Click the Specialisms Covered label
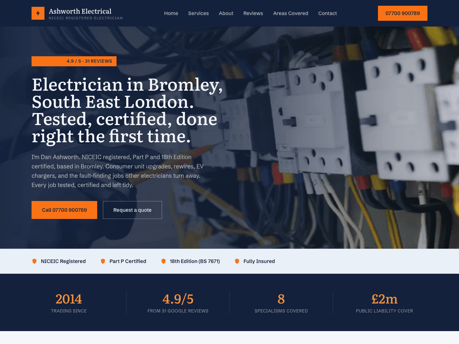The image size is (459, 344). pyautogui.click(x=281, y=311)
